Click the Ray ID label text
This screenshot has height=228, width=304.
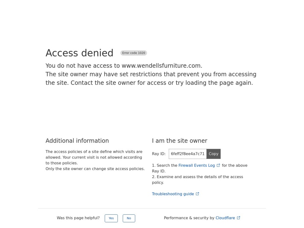coord(159,154)
